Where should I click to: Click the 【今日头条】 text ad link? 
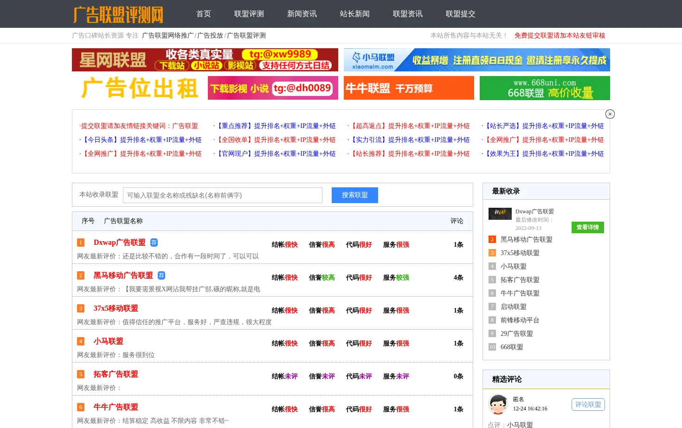[x=142, y=140]
